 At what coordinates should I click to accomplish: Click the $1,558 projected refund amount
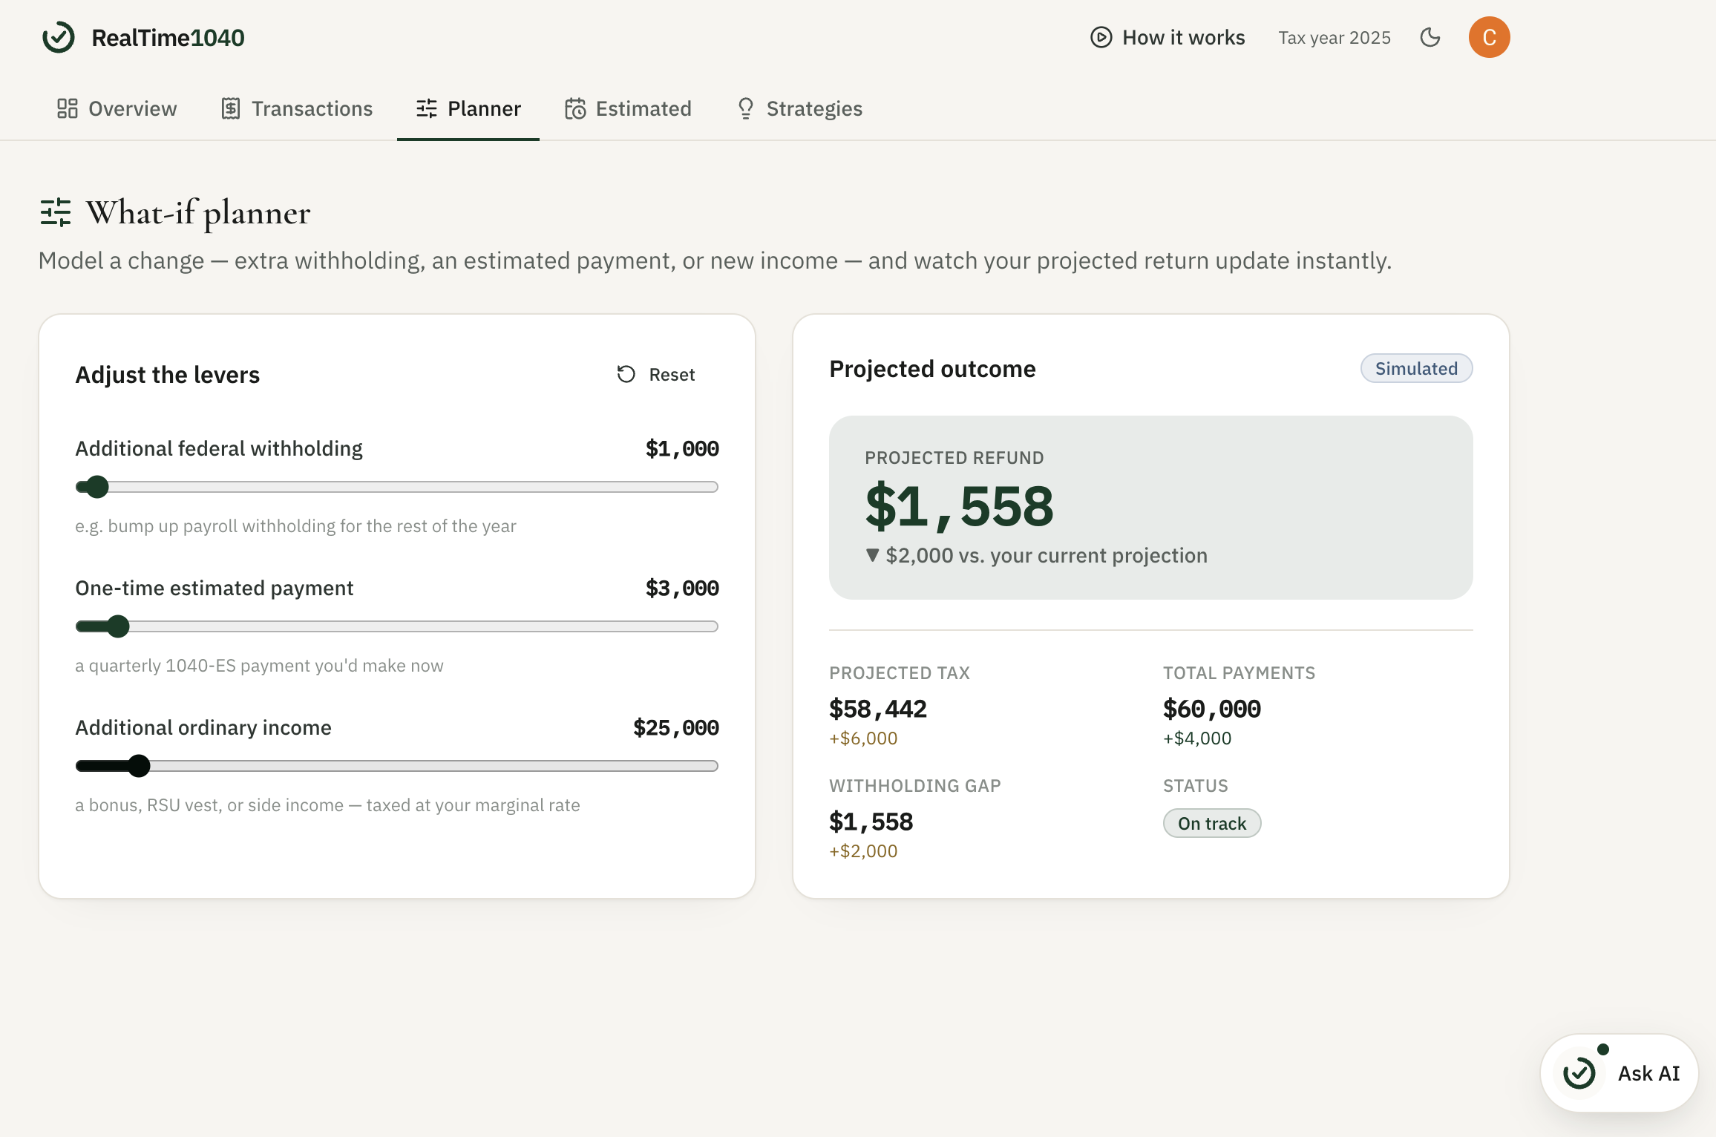pyautogui.click(x=959, y=506)
